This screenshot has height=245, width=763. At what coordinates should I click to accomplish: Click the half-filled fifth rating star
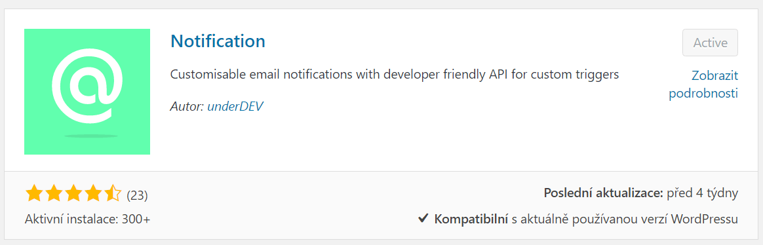112,193
